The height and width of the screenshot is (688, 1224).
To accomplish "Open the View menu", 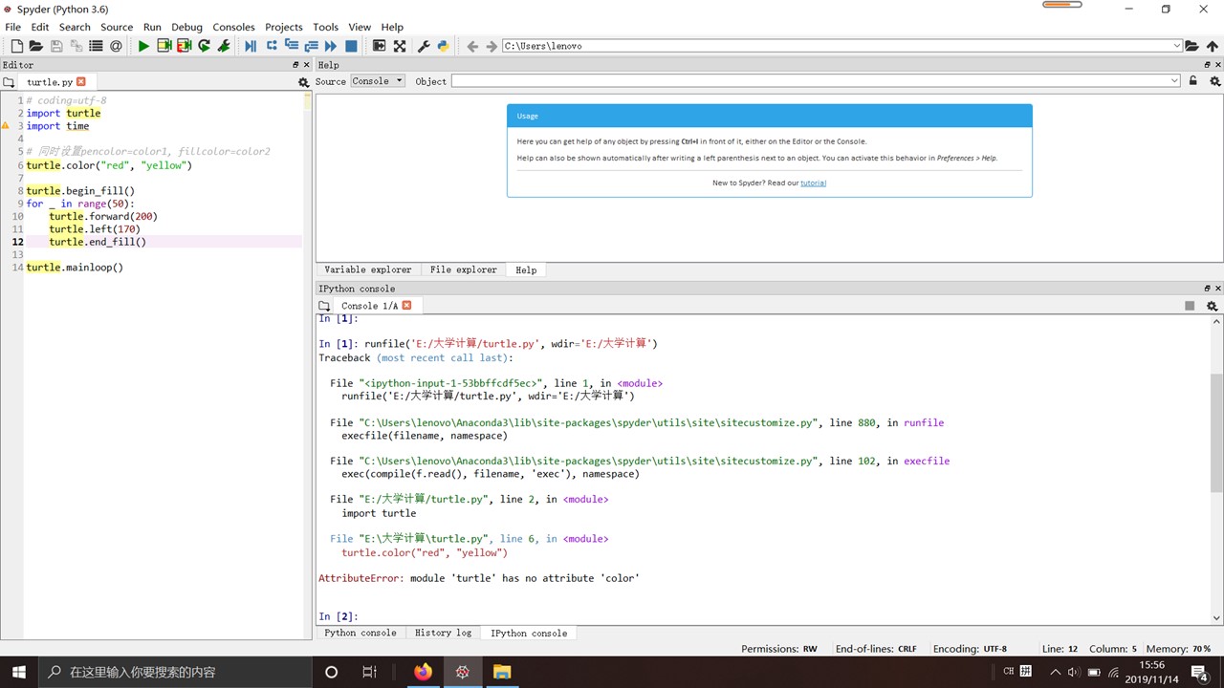I will pyautogui.click(x=360, y=27).
